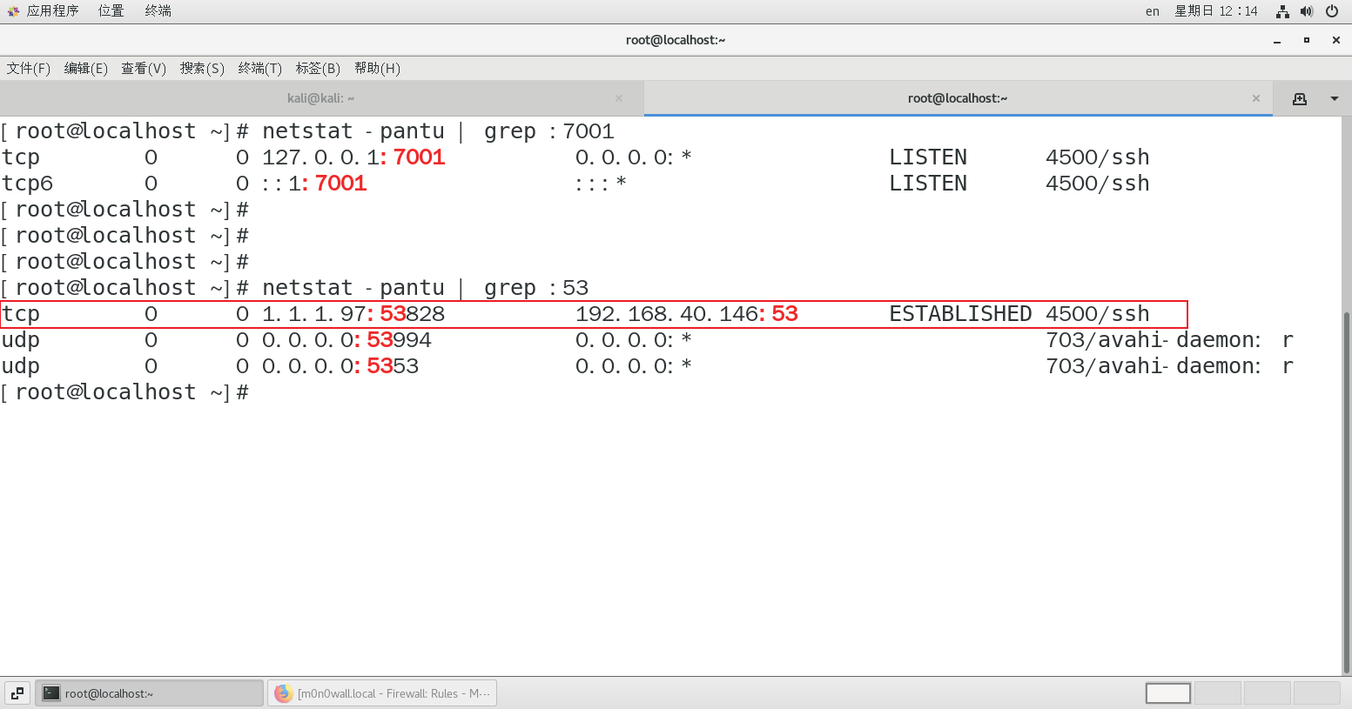Click the volume speaker icon
The image size is (1352, 709).
click(1307, 11)
